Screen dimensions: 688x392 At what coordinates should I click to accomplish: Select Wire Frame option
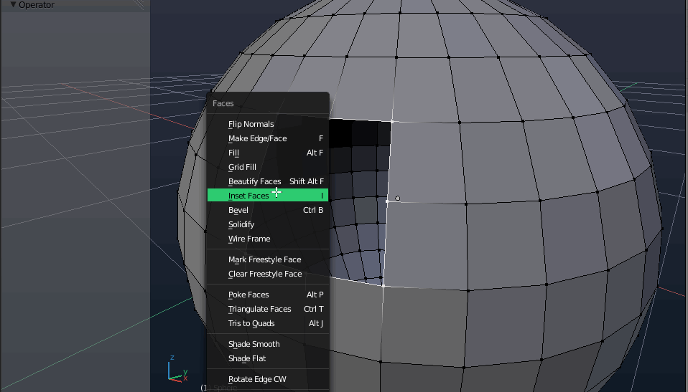pyautogui.click(x=268, y=239)
